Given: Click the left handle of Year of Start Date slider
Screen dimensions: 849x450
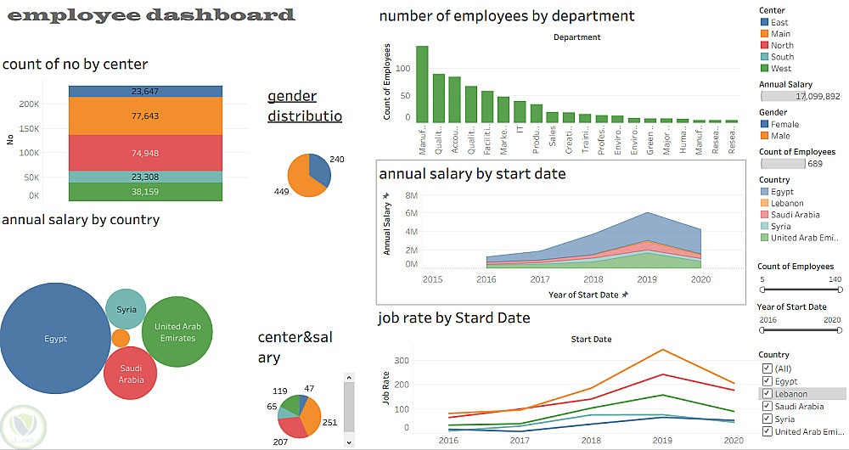Looking at the screenshot, I should [762, 329].
